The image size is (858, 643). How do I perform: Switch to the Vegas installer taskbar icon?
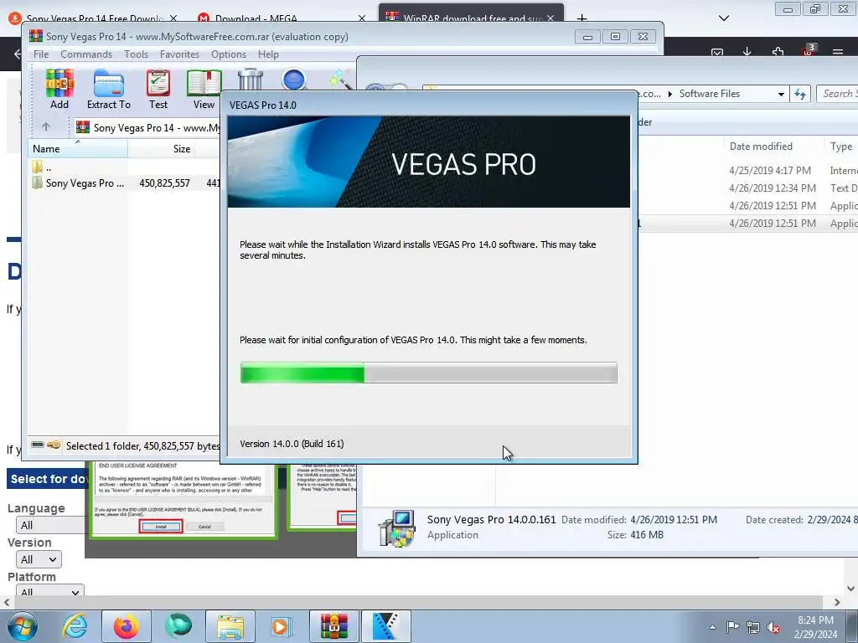[x=385, y=626]
